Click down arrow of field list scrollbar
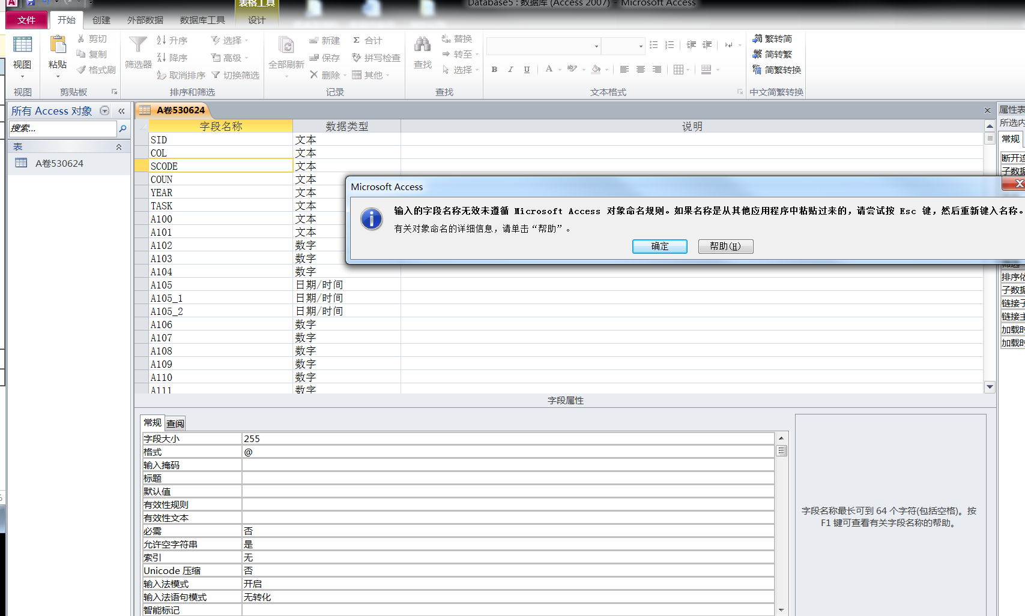Screen dimensions: 1025x616 pyautogui.click(x=990, y=387)
